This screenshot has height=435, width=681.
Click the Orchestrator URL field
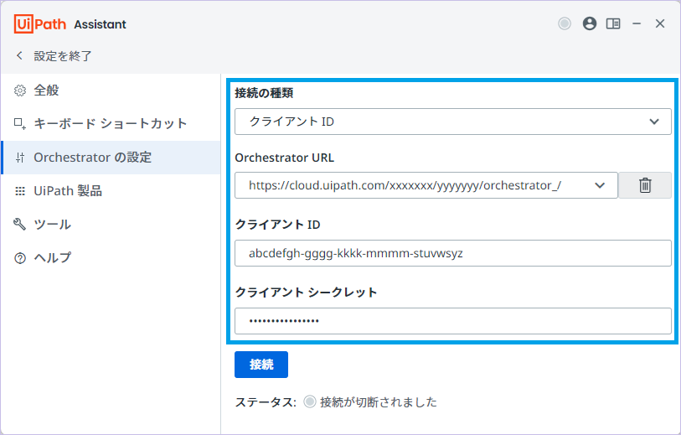pos(426,185)
